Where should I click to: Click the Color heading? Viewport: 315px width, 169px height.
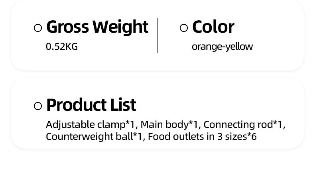click(x=213, y=27)
